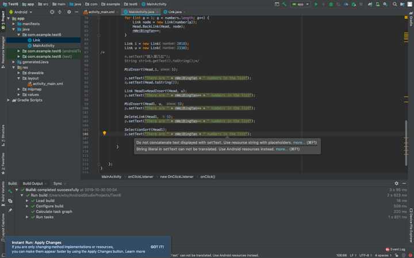Expand the mipmap folder
414x258 pixels.
coord(19,89)
